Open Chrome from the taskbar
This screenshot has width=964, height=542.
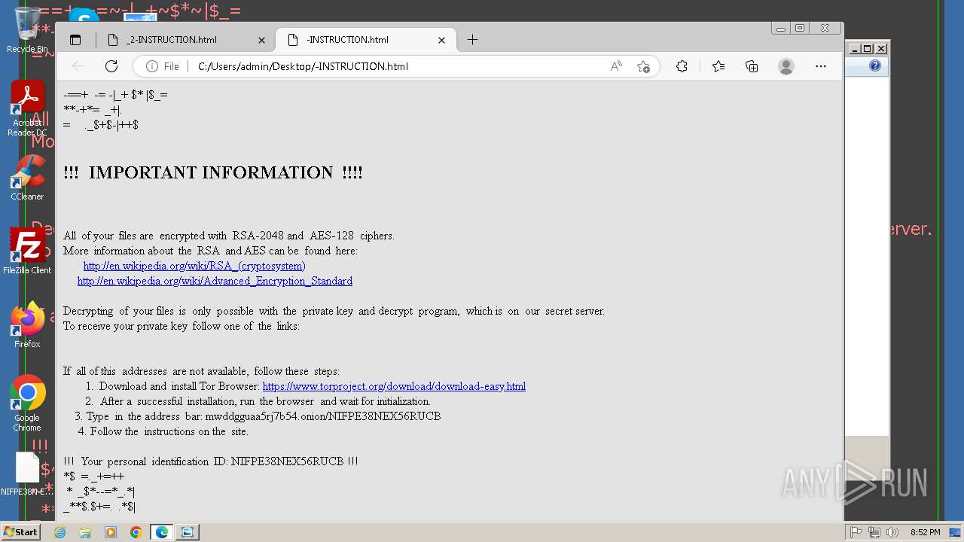click(136, 532)
